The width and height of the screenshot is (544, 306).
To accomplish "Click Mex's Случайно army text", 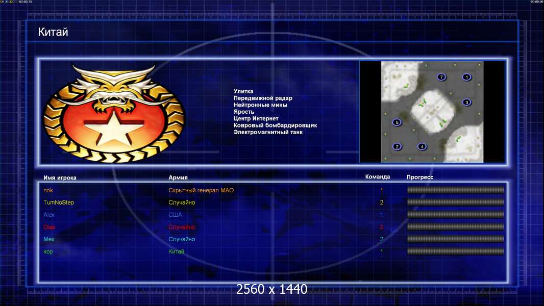I will tap(182, 239).
